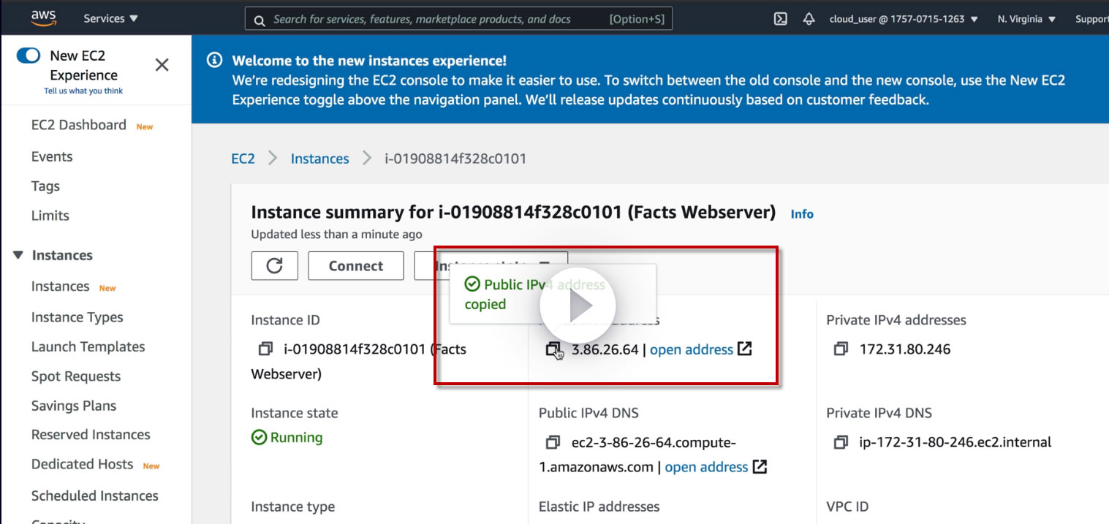Viewport: 1109px width, 524px height.
Task: Click the video play button overlay
Action: tap(578, 305)
